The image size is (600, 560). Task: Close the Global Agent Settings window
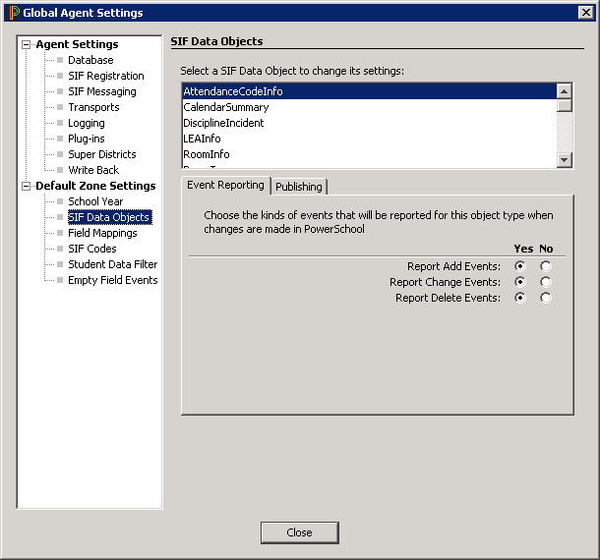299,532
